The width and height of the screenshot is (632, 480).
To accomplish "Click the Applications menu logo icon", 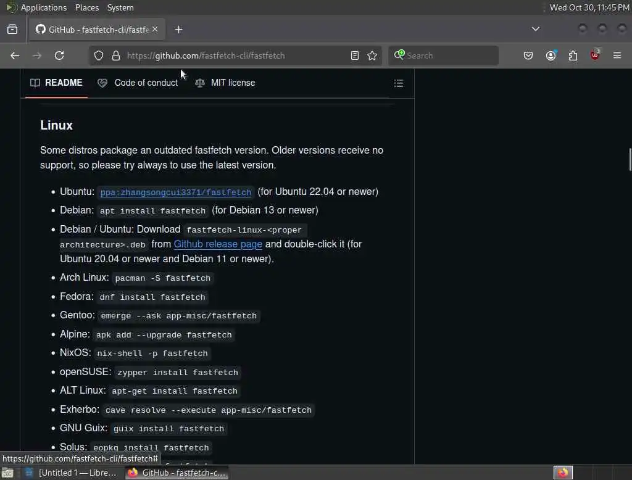I will pos(10,7).
